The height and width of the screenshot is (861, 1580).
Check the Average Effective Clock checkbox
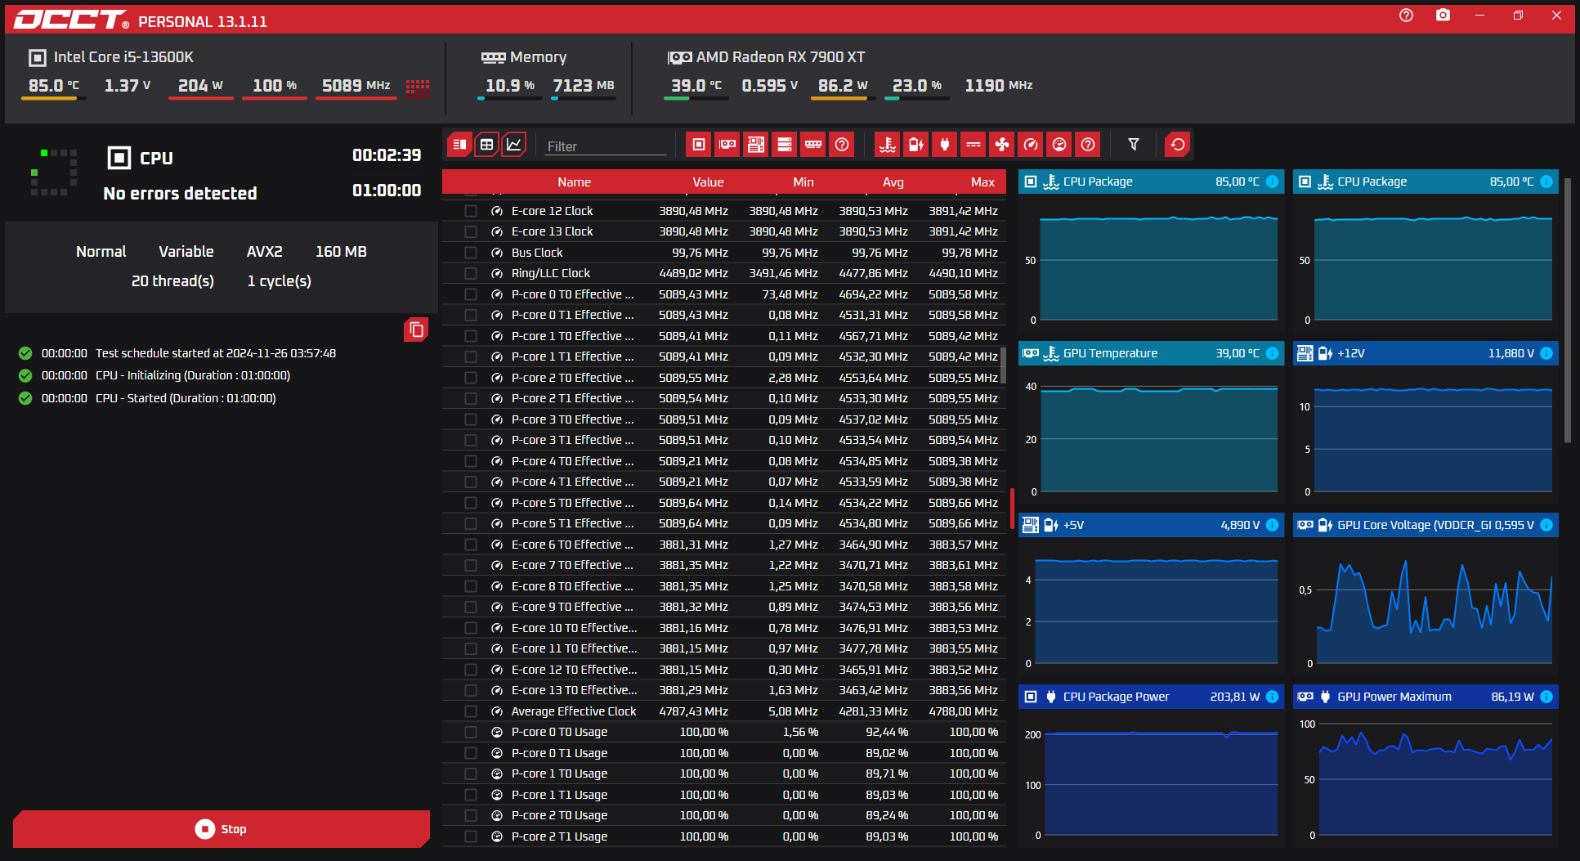pos(471,711)
